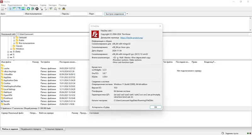
Task: Open the Помощь menu
Action: [62, 5]
